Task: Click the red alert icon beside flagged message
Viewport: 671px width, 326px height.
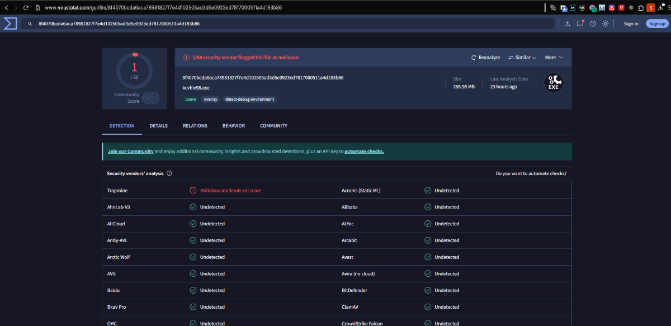Action: [x=186, y=57]
